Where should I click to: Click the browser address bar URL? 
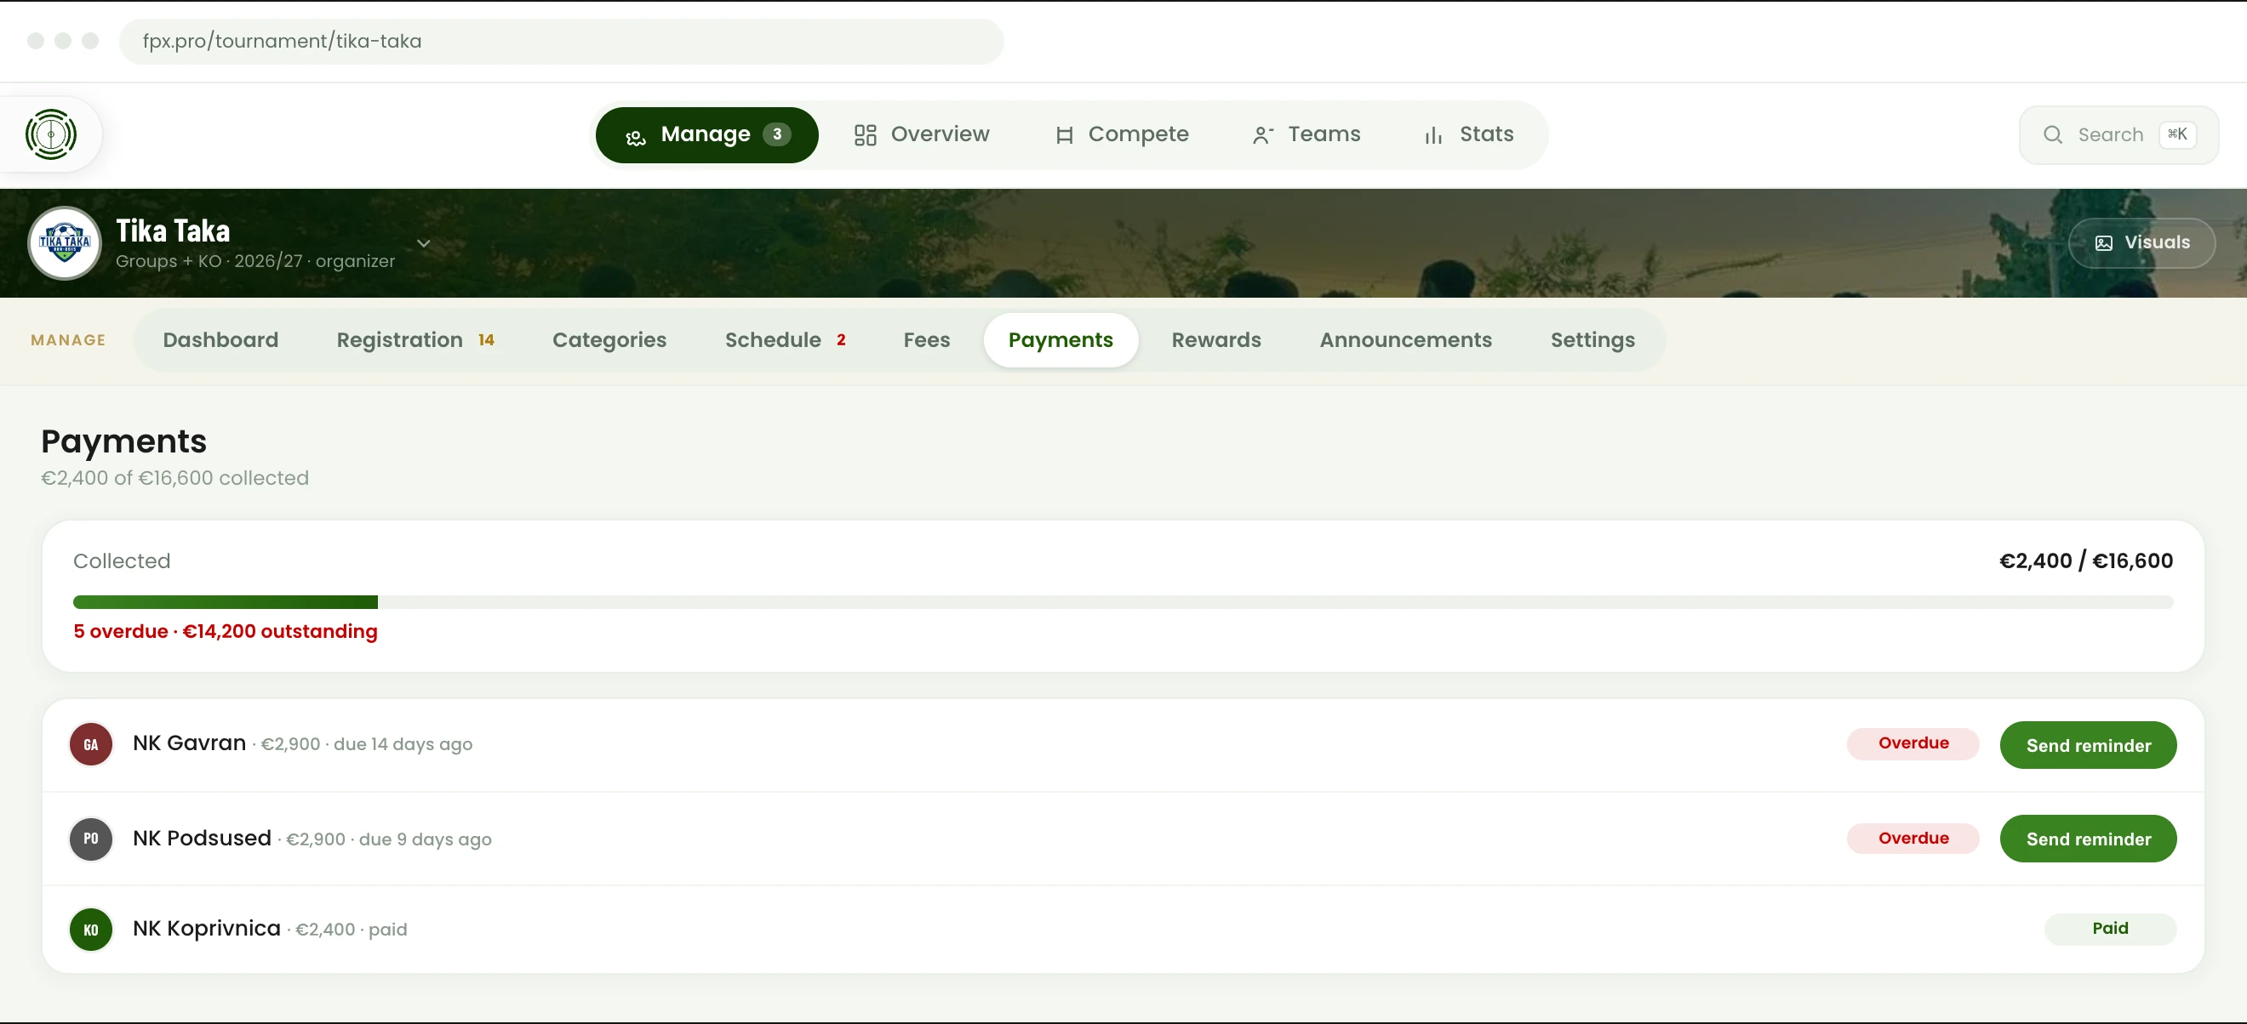tap(561, 42)
